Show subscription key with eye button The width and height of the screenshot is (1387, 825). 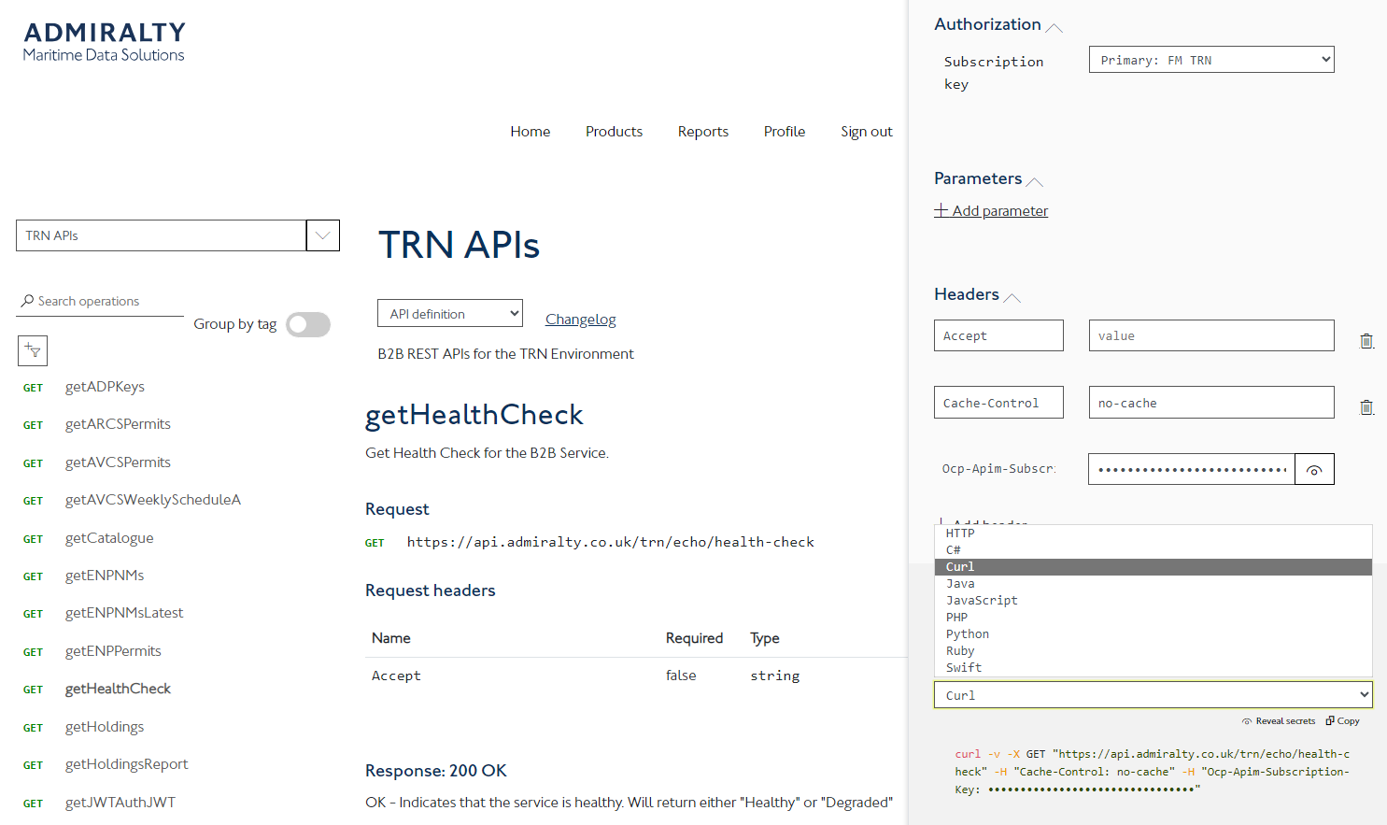[x=1313, y=470]
